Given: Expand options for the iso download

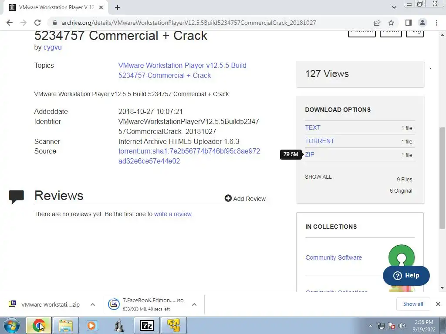Looking at the screenshot, I should (x=194, y=304).
